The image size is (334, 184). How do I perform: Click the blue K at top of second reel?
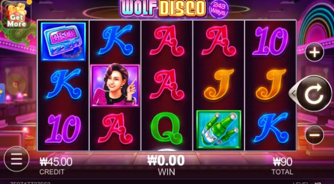point(116,40)
